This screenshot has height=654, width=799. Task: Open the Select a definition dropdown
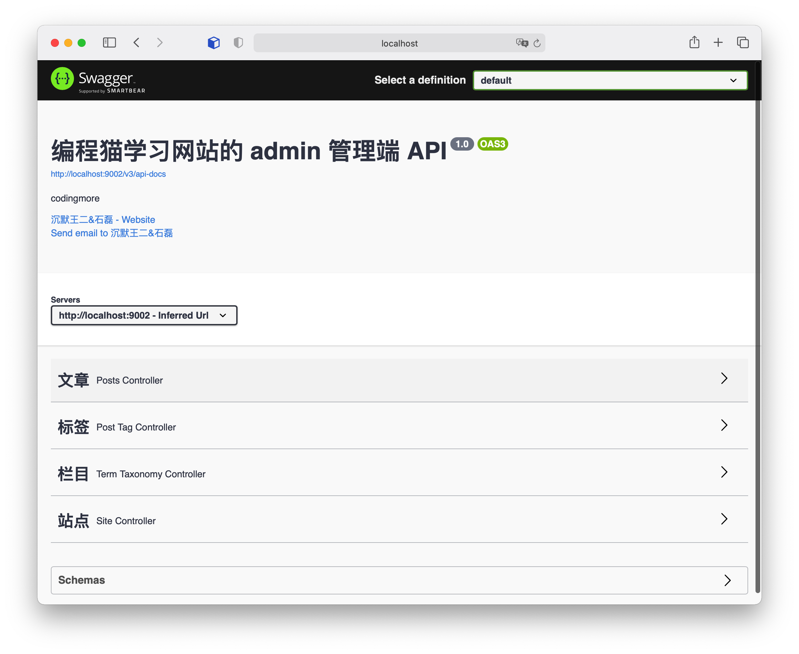coord(610,80)
